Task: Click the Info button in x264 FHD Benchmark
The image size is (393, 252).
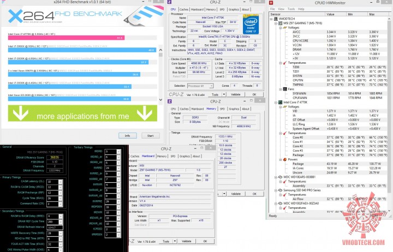Action: (x=128, y=136)
